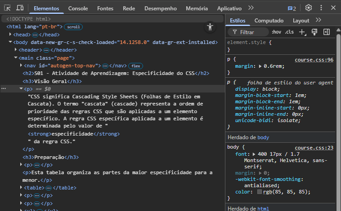Click the body link in Herdado de body

click(x=263, y=138)
